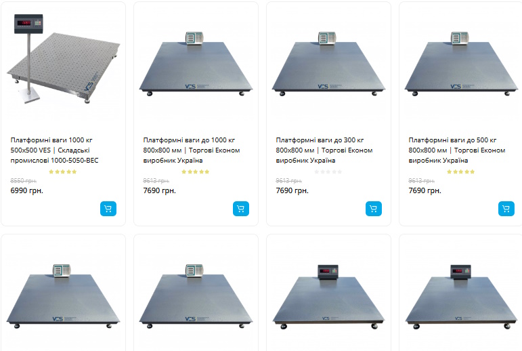Add the 6990 грн. VES scale to cart
The width and height of the screenshot is (522, 351).
108,209
